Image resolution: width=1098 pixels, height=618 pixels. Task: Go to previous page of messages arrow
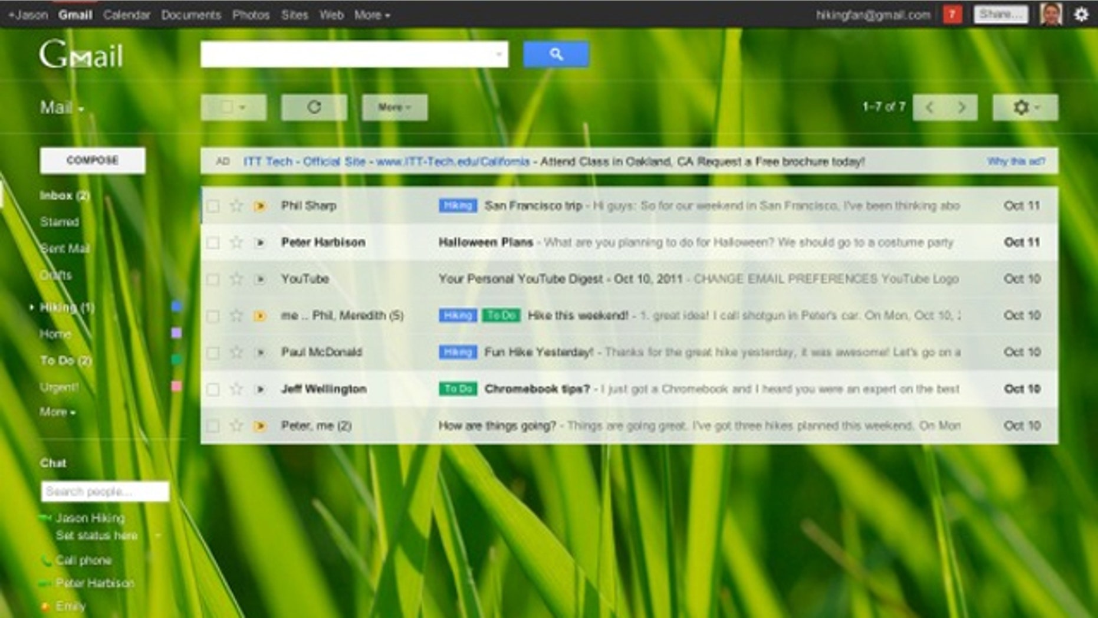(x=929, y=107)
